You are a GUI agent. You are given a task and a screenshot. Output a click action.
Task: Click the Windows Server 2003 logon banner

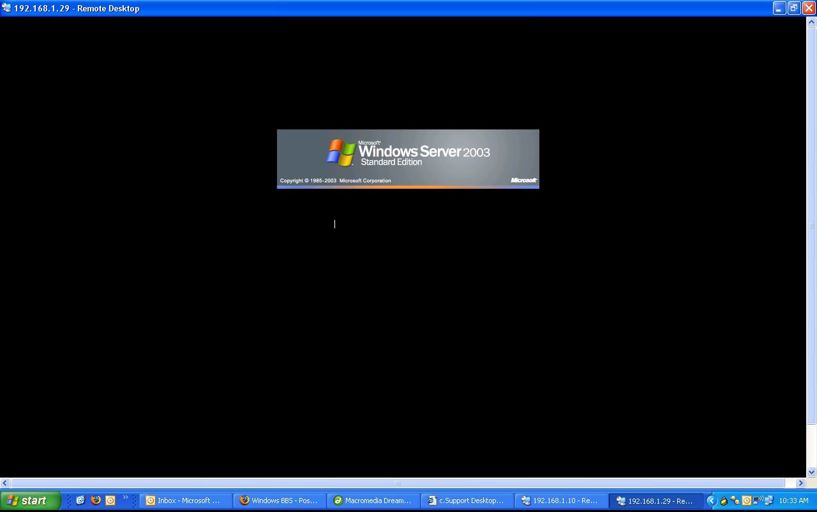point(408,159)
